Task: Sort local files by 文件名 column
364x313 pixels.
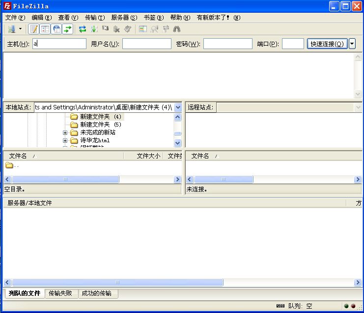Action: tap(63, 156)
